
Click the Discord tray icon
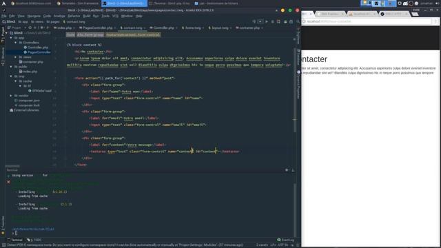coord(405,3)
